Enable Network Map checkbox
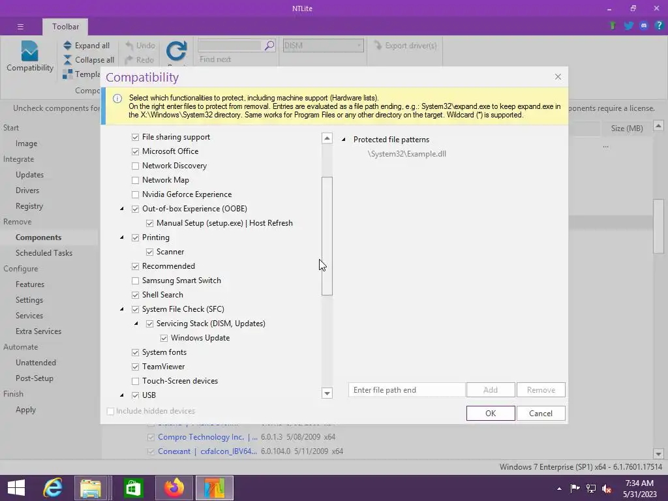 136,180
